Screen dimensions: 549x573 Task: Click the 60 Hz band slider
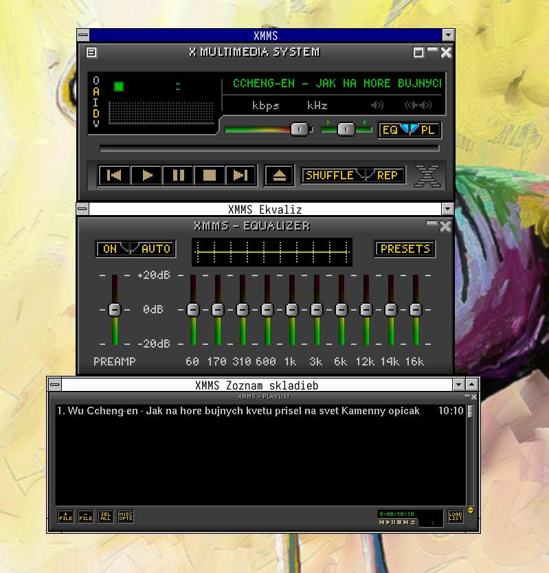tap(193, 310)
